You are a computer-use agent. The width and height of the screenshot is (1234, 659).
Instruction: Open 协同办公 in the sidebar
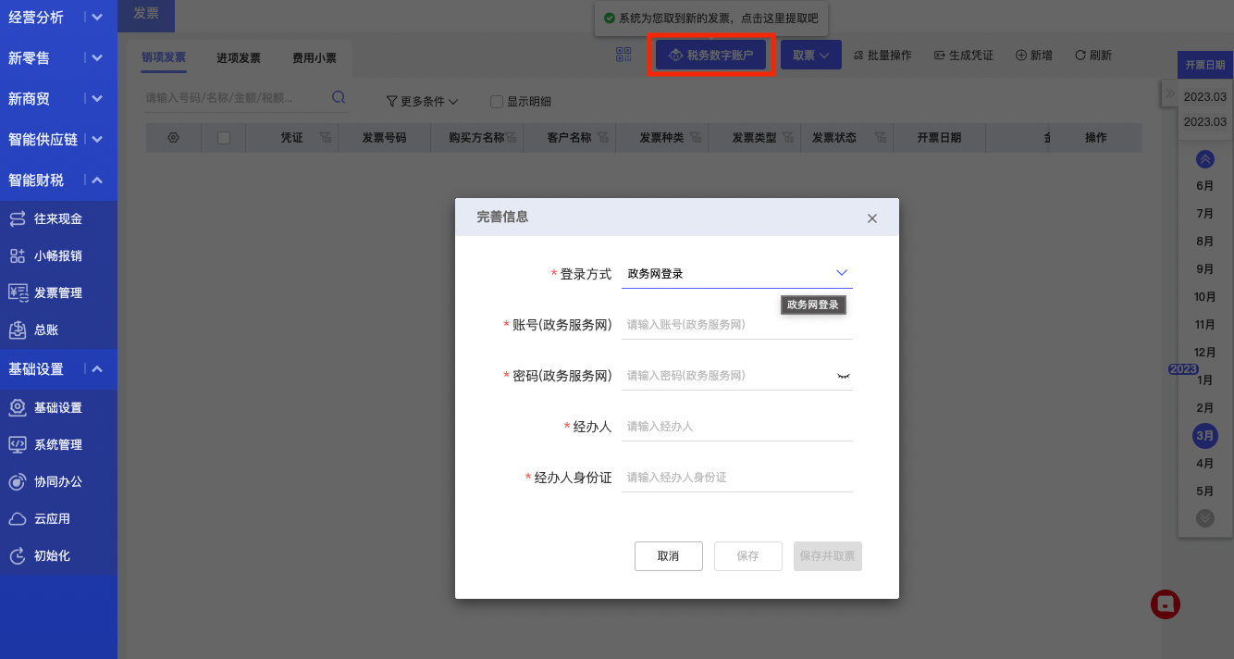coord(59,481)
